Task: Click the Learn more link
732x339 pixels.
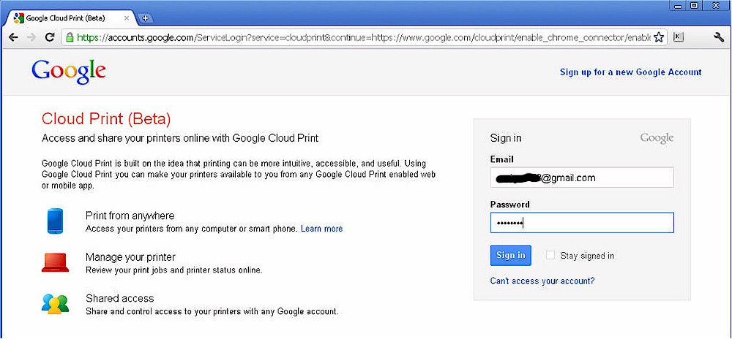Action: (321, 229)
